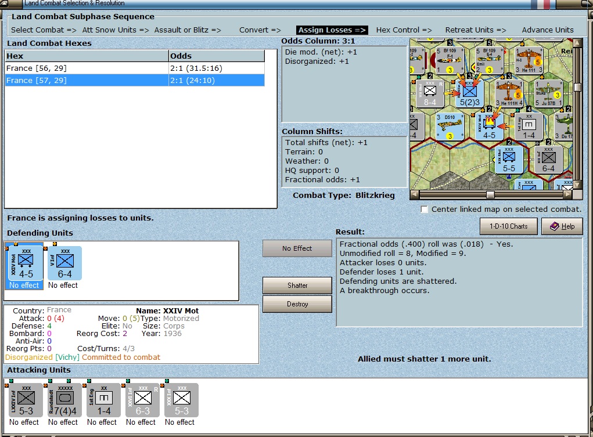This screenshot has width=593, height=437.
Task: Click 'A breakthrough occurs.' result line
Action: point(384,291)
